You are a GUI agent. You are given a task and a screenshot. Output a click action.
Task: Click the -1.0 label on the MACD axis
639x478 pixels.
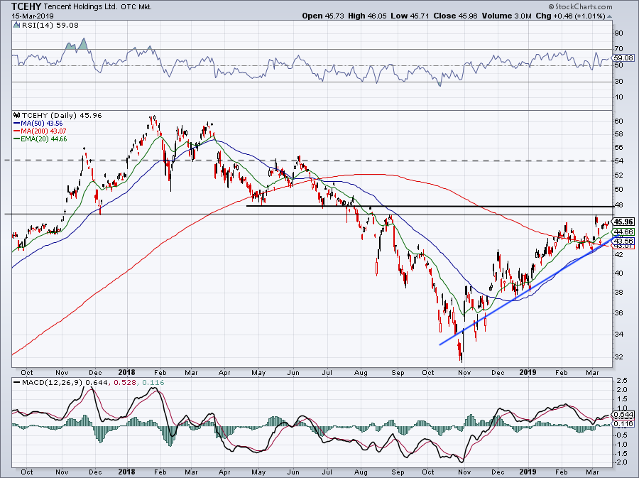click(x=621, y=444)
